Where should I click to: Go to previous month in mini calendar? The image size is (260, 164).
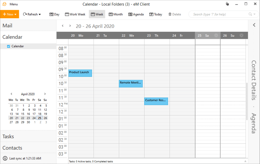(11, 94)
